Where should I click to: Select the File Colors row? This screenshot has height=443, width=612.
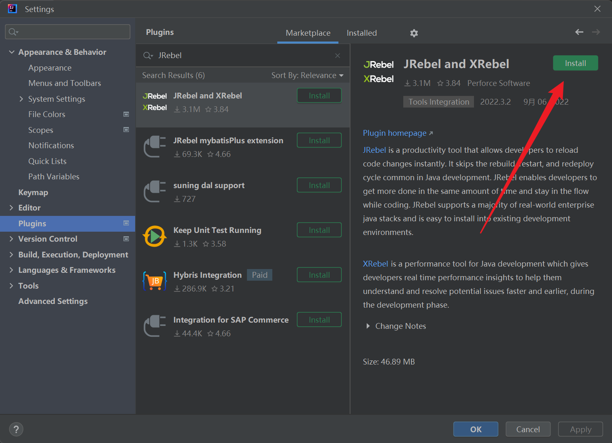click(x=68, y=114)
